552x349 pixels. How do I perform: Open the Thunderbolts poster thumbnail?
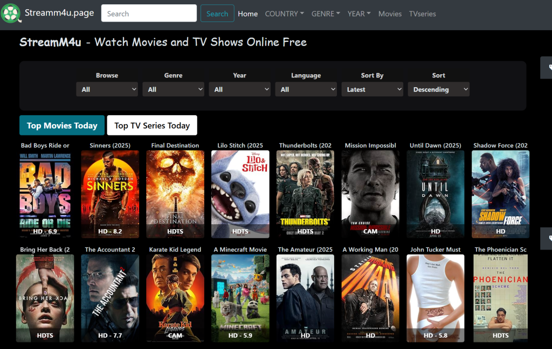pos(305,194)
